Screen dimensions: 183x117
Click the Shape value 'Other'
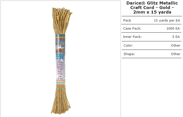176,54
